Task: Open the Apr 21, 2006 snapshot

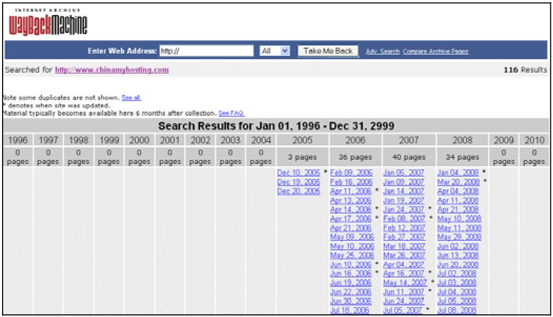Action: 351,227
